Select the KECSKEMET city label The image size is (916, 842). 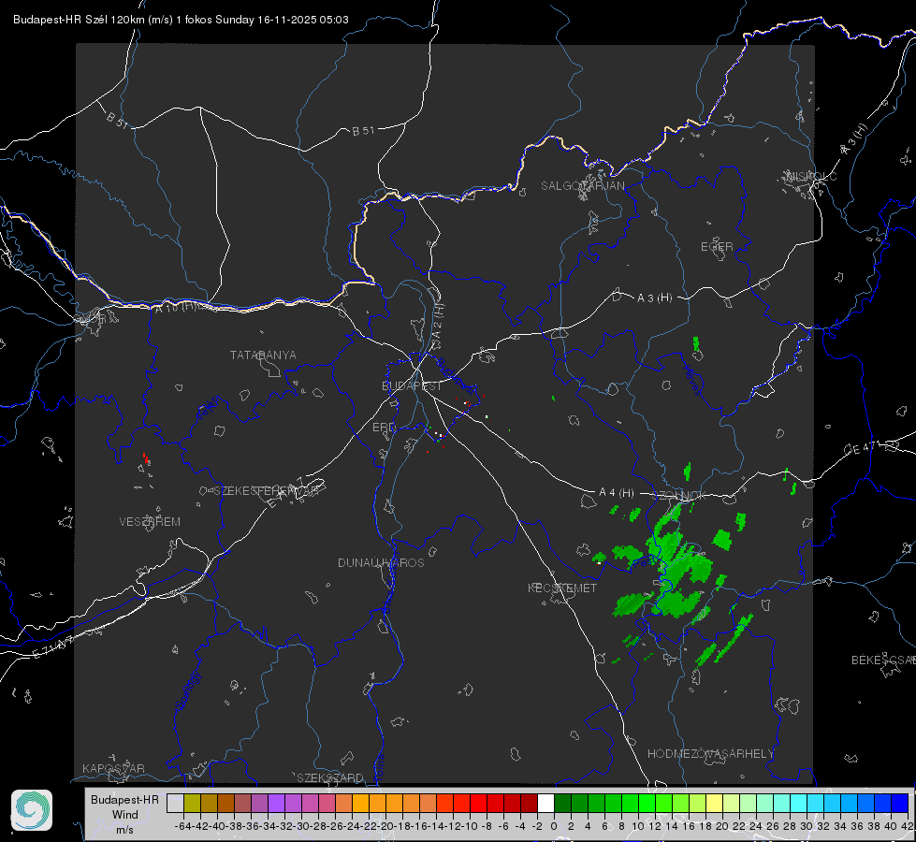coord(562,588)
